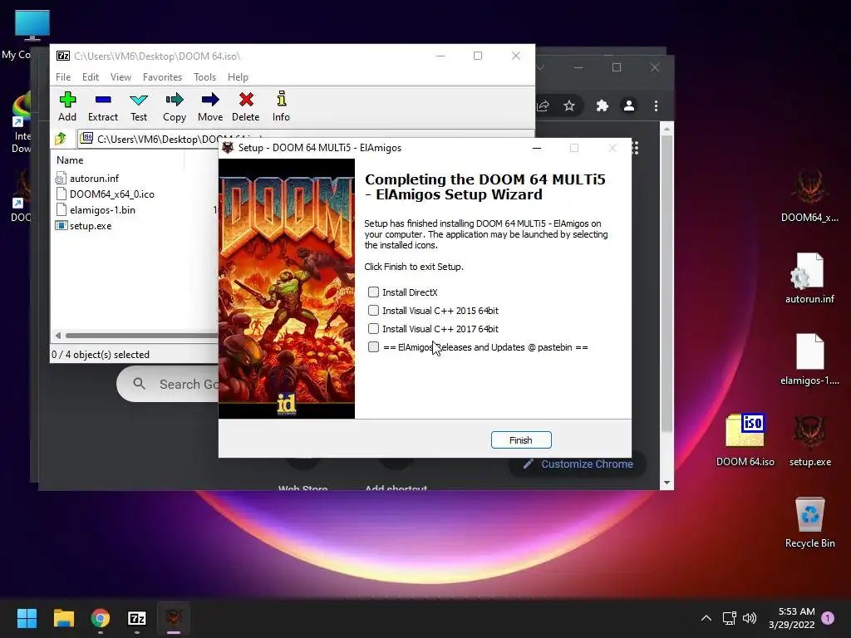851x638 pixels.
Task: Open the Favorites menu in 7-Zip
Action: (162, 77)
